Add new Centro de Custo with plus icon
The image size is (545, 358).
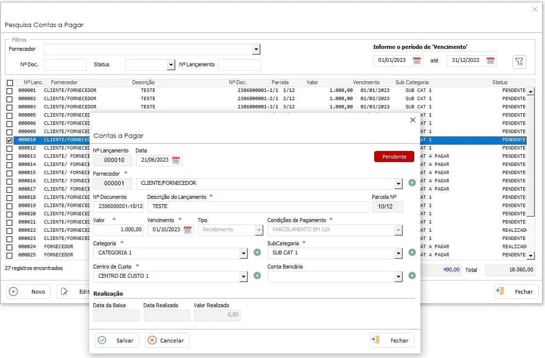(x=257, y=276)
